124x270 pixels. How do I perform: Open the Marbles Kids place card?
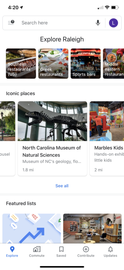pyautogui.click(x=107, y=139)
